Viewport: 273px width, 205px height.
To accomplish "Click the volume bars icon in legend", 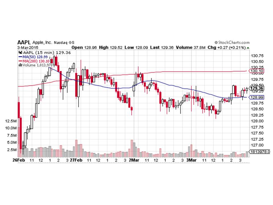I will [x=20, y=65].
